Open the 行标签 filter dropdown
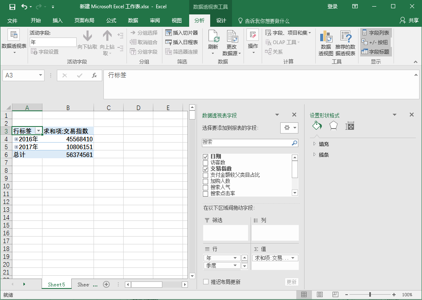 (x=38, y=131)
